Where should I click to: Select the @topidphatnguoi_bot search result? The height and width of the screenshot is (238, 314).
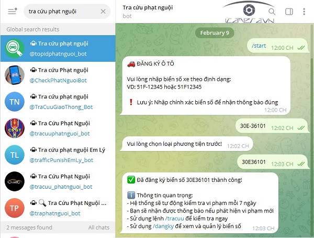pos(58,49)
